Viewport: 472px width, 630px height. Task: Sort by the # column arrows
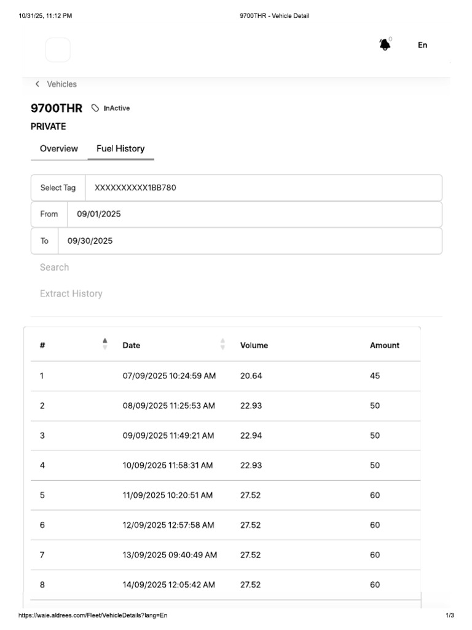tap(104, 344)
